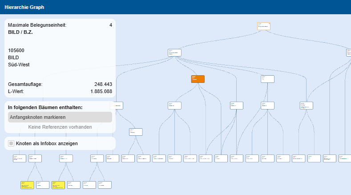Image resolution: width=351 pixels, height=195 pixels.
Task: Enable 'Knoten als Infobox anzeigen' checkbox
Action: click(12, 143)
